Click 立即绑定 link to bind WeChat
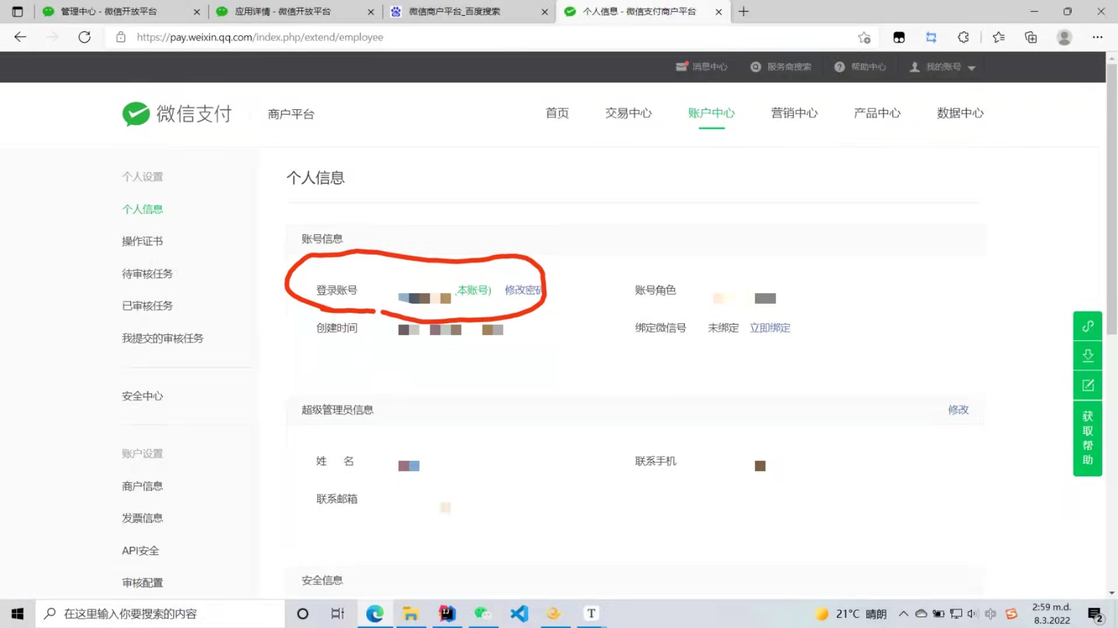This screenshot has width=1118, height=628. (x=770, y=328)
